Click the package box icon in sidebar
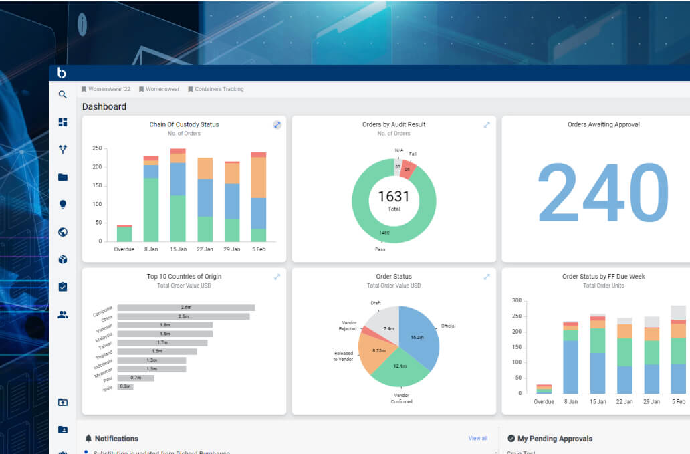 tap(63, 259)
